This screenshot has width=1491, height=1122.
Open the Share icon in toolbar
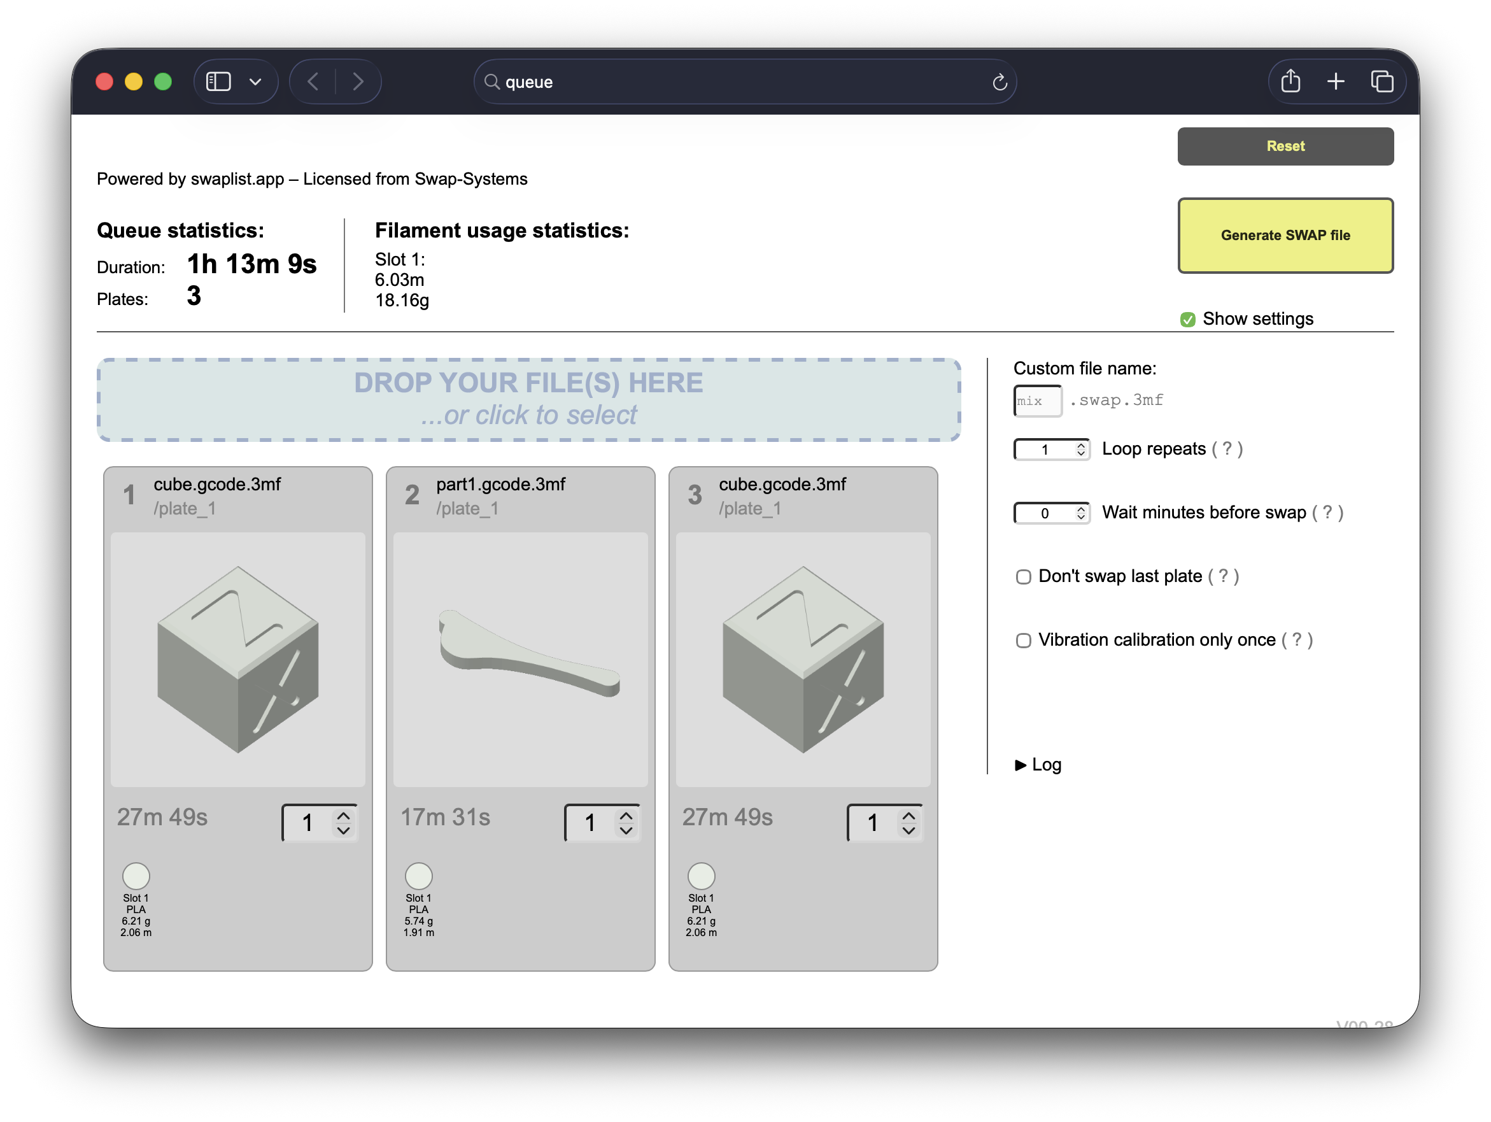(1290, 81)
